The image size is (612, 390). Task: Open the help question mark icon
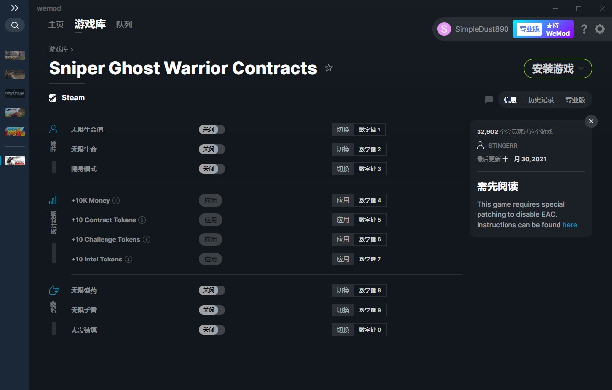coord(584,29)
